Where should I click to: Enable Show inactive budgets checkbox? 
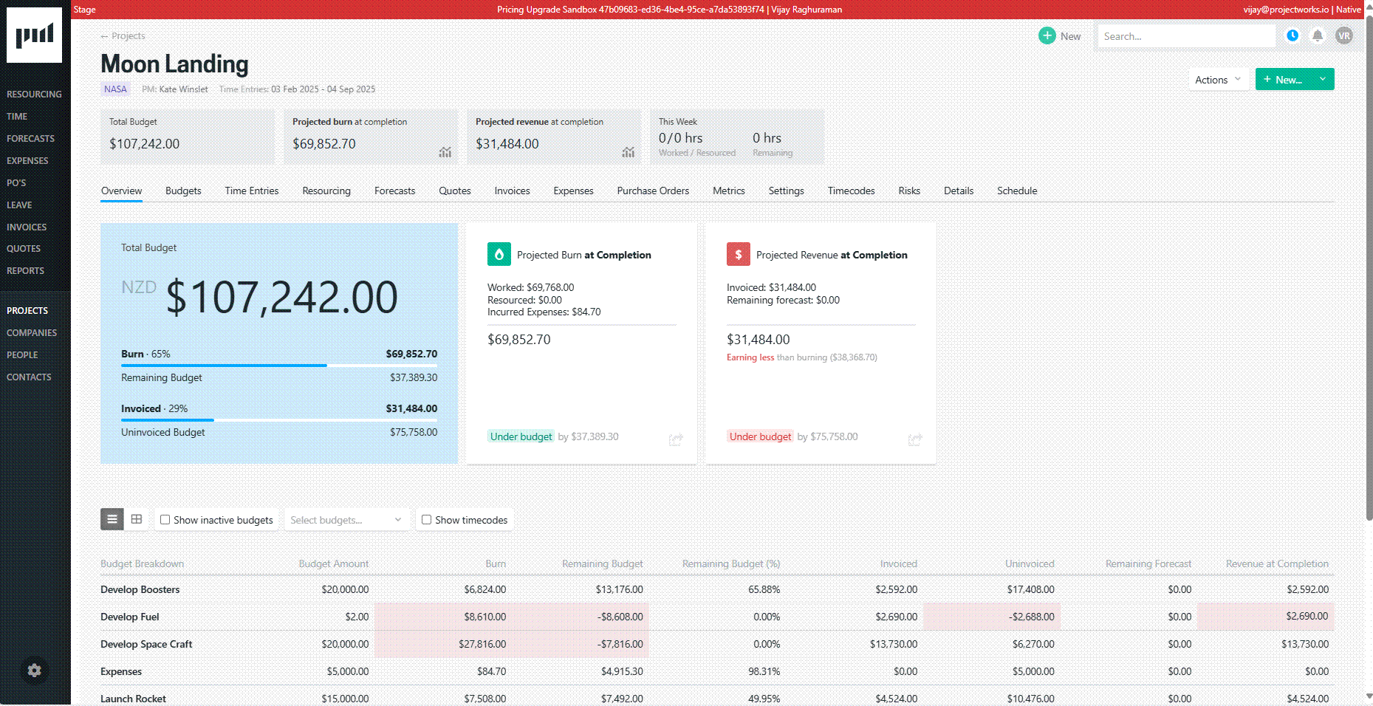(165, 520)
